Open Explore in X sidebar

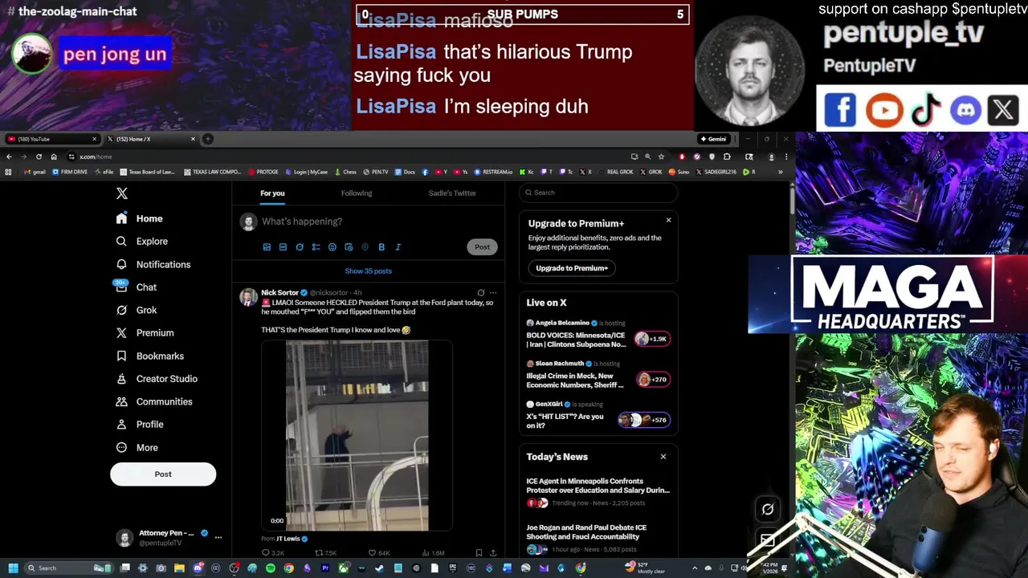click(141, 241)
